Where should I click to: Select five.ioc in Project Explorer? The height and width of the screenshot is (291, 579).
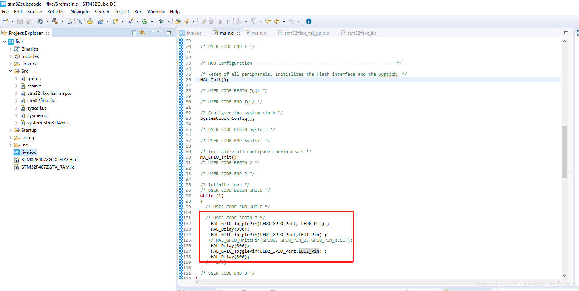[29, 152]
